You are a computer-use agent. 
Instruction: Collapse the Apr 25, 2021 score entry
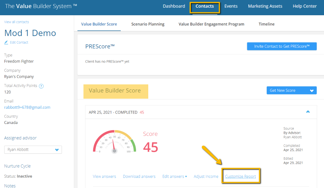point(308,111)
